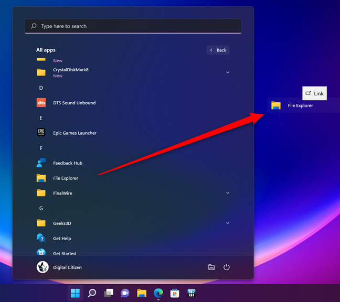The image size is (340, 302).
Task: Jump to letter F header
Action: coord(41,148)
